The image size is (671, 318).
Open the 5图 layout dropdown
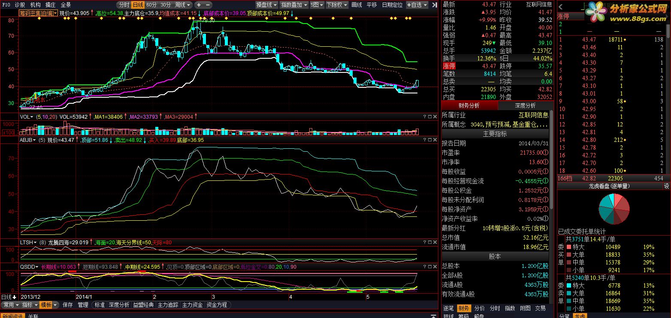click(317, 5)
